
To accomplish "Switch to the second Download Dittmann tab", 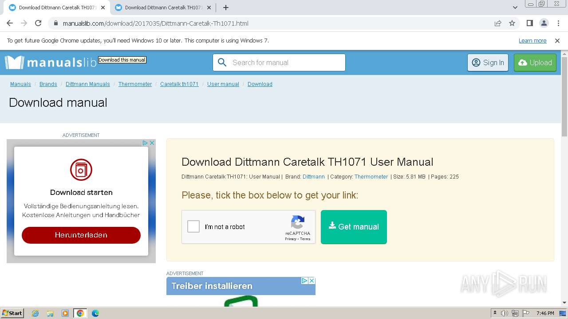I will pyautogui.click(x=163, y=8).
